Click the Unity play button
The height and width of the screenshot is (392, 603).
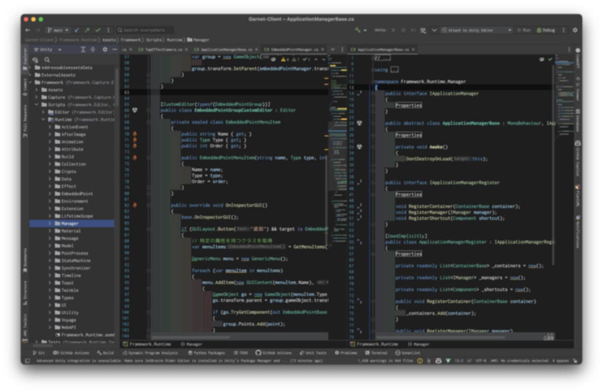point(393,30)
